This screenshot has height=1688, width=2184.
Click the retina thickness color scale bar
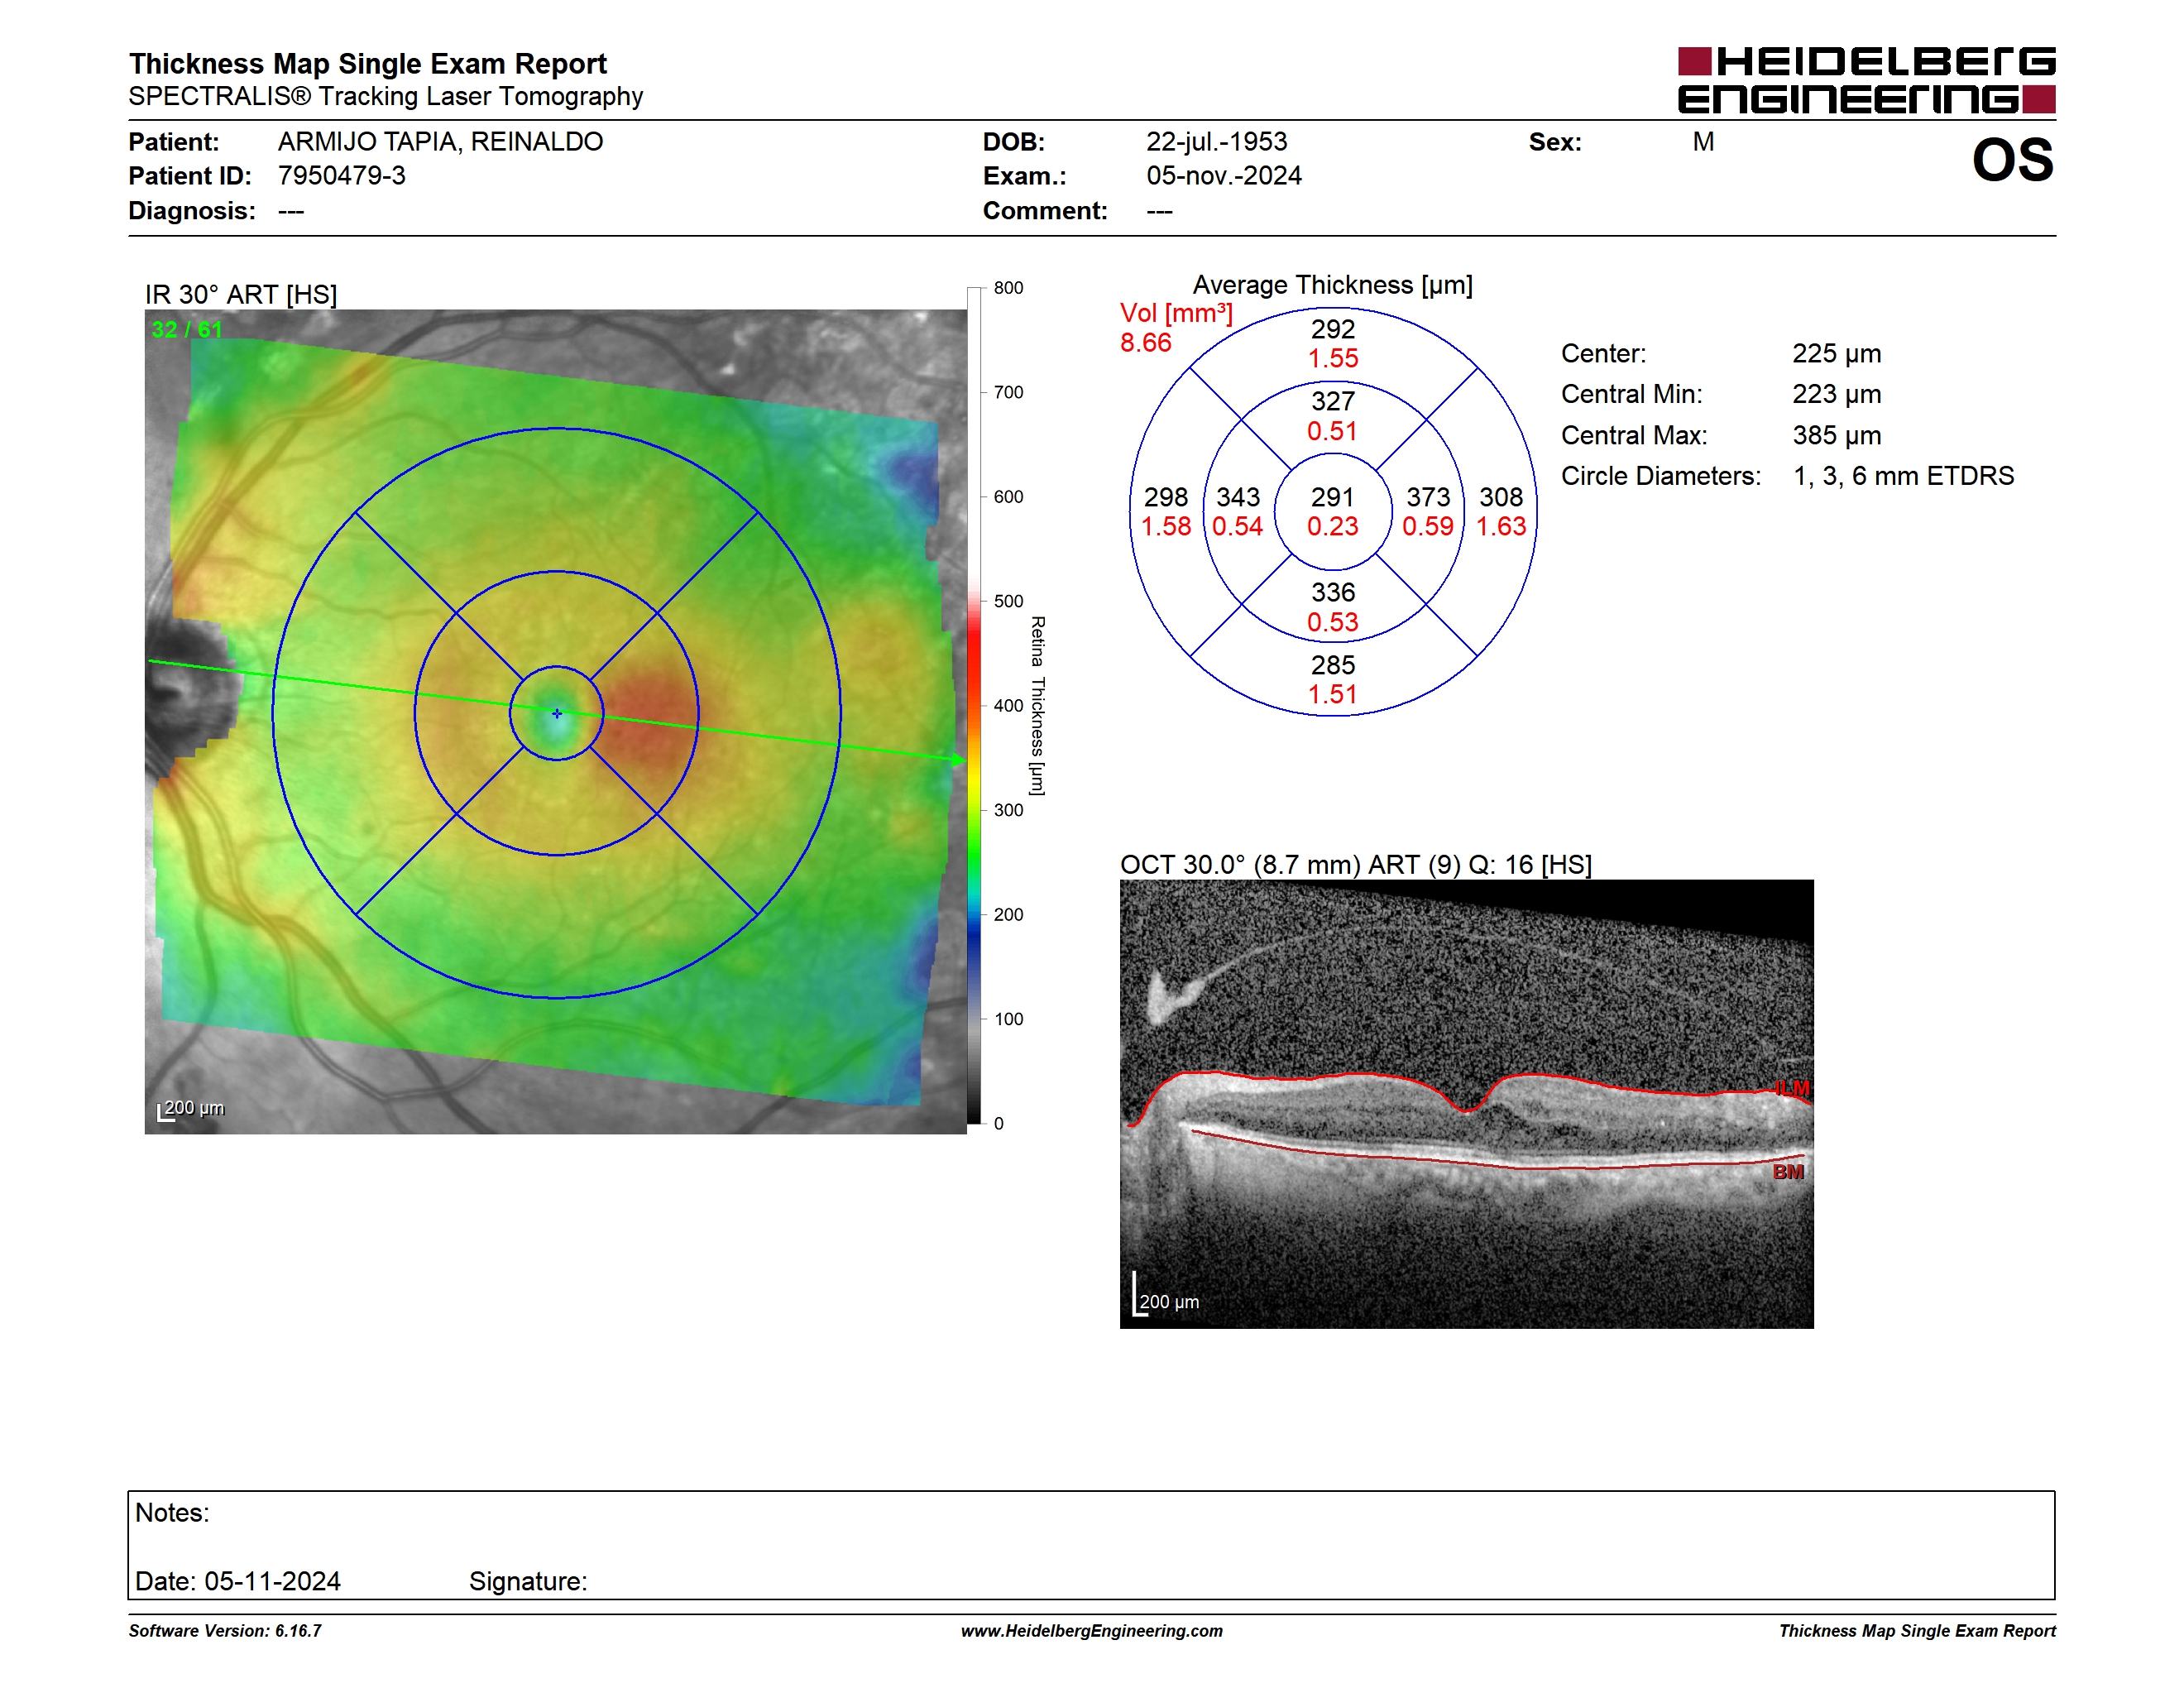point(974,705)
